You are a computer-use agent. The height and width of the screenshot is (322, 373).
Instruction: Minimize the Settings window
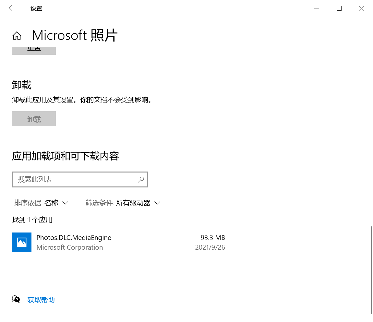(x=317, y=8)
